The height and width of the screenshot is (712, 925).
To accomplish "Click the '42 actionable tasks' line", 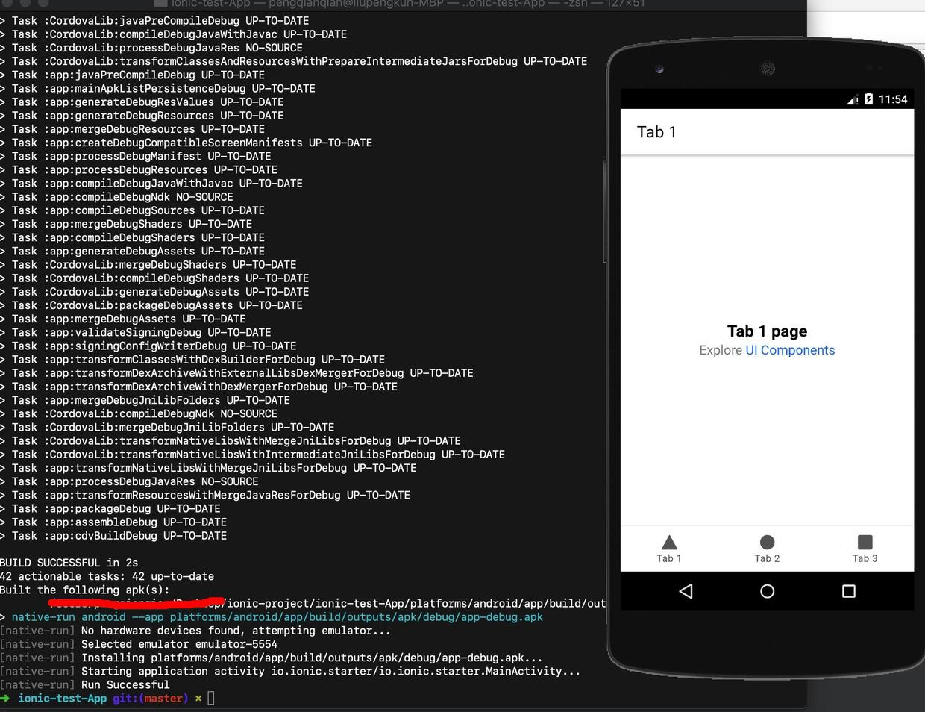I will [107, 576].
